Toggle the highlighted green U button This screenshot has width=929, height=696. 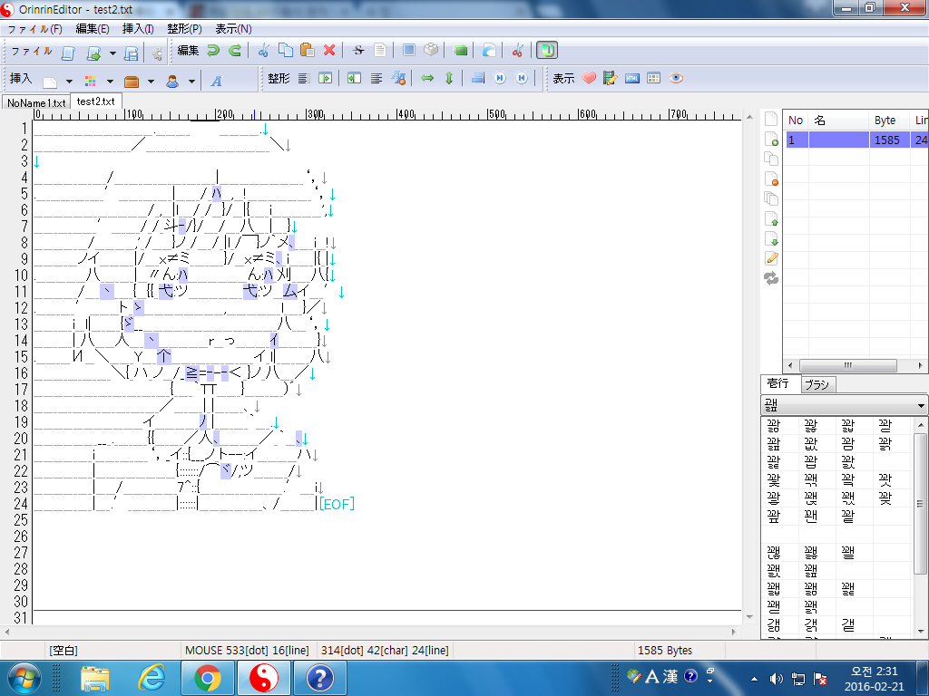click(x=547, y=51)
